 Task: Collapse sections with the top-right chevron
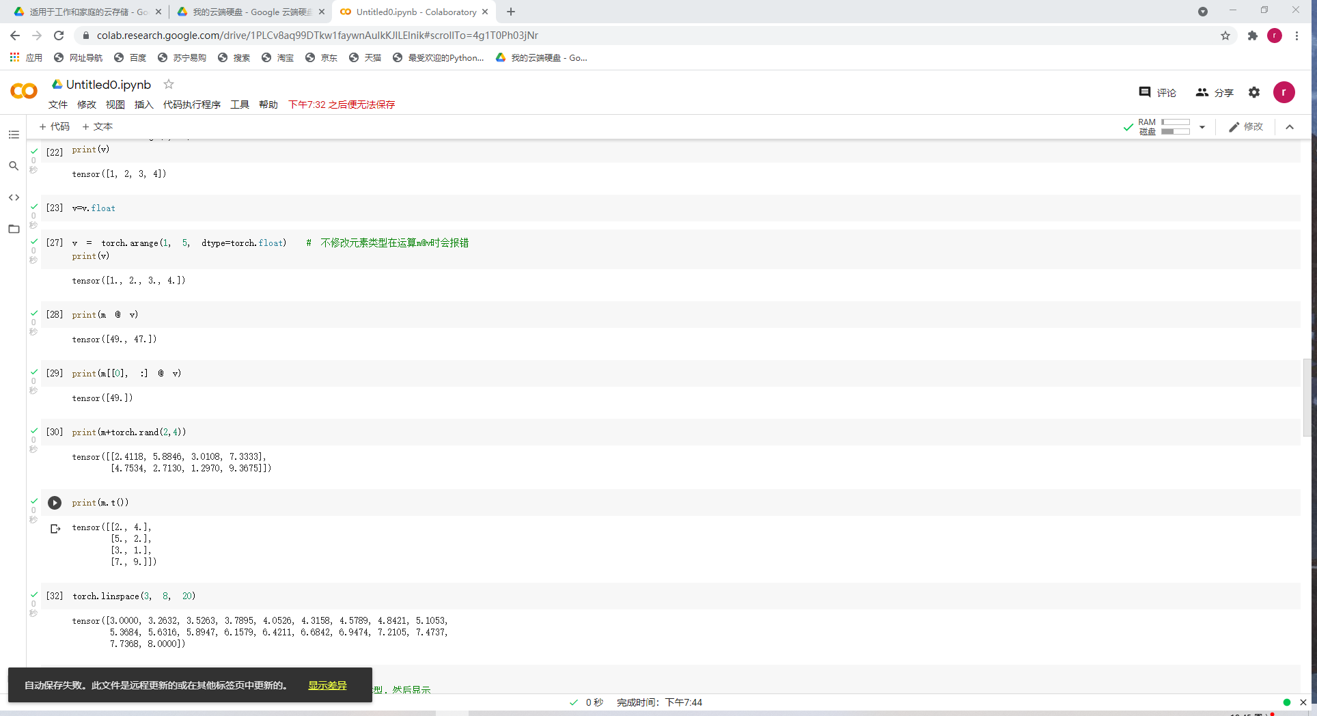point(1290,126)
